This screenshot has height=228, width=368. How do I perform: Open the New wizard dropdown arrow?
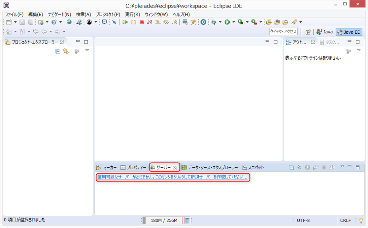point(15,22)
